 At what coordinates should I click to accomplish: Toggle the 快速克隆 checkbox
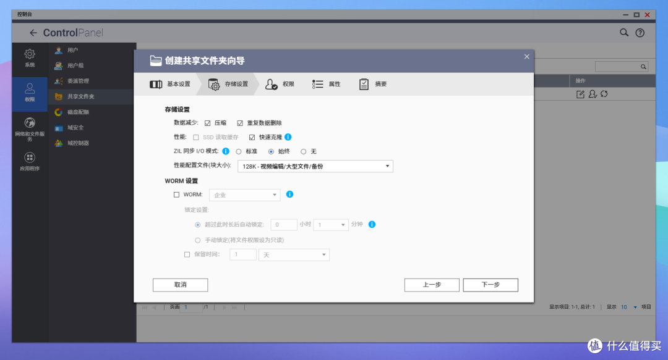click(x=252, y=138)
